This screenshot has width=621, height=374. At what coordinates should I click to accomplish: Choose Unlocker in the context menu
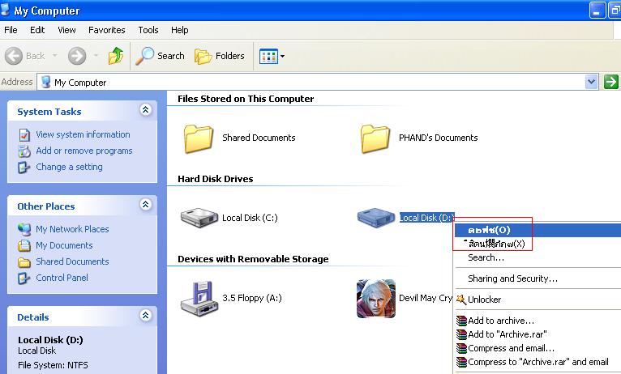(x=537, y=300)
